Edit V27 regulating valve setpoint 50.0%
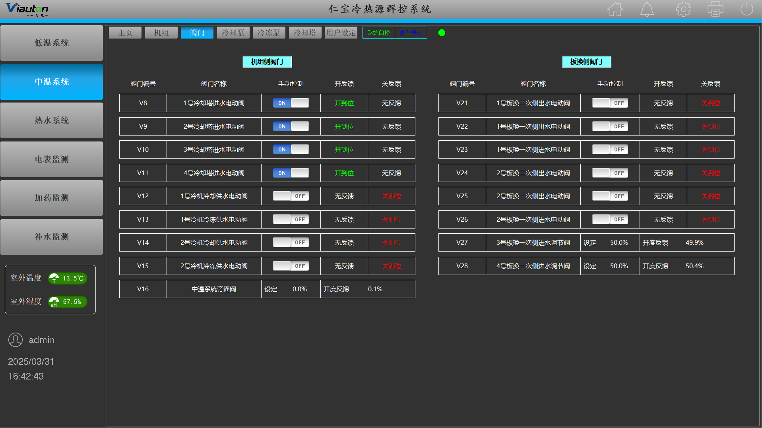Image resolution: width=762 pixels, height=428 pixels. coord(619,242)
